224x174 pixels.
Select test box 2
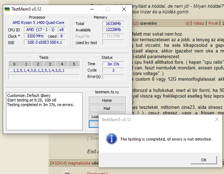[x=38, y=64]
